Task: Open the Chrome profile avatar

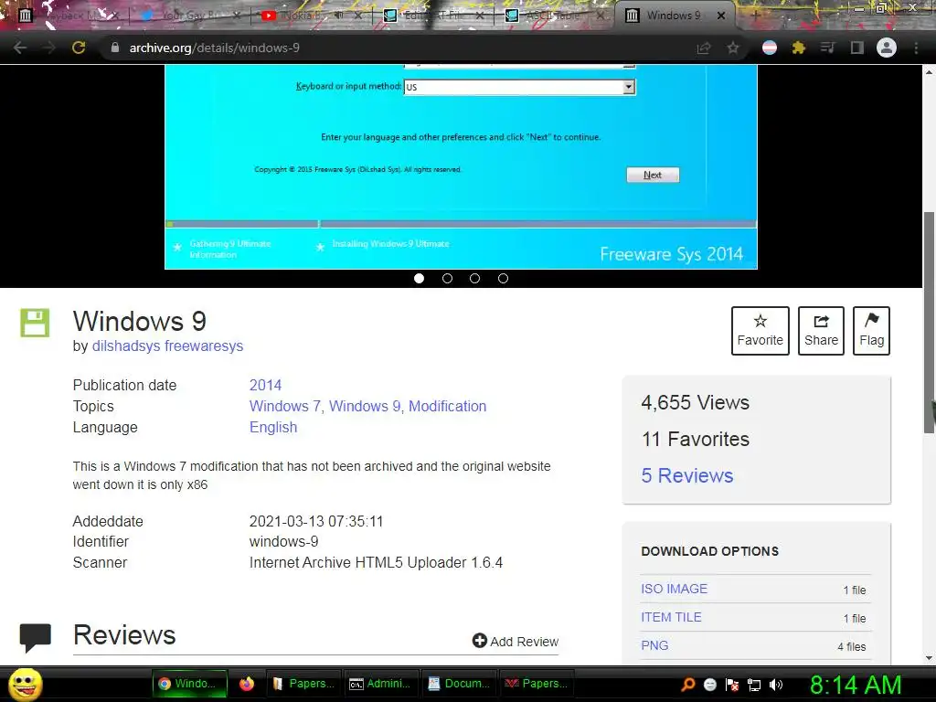Action: pyautogui.click(x=887, y=48)
